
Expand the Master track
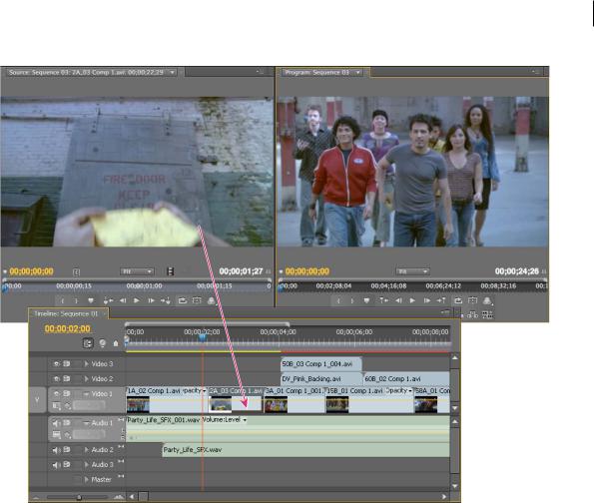tap(87, 479)
